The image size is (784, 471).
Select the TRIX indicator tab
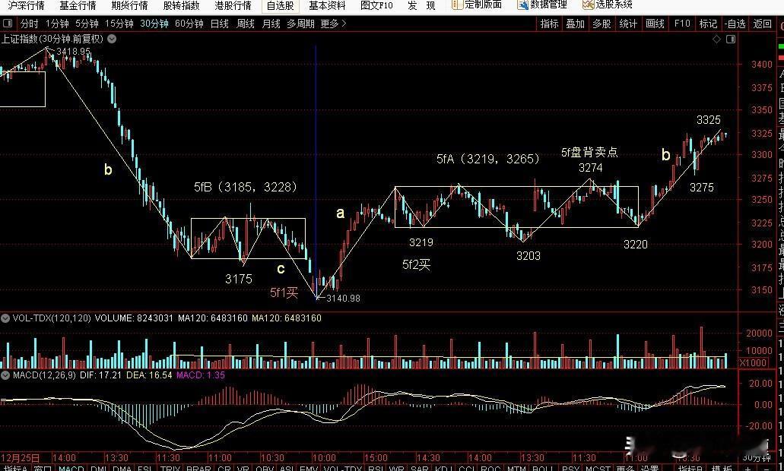170,468
